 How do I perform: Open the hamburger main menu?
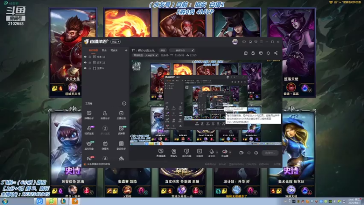click(261, 42)
